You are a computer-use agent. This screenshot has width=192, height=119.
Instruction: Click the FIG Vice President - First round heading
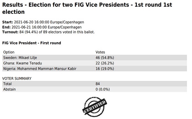(x=32, y=43)
